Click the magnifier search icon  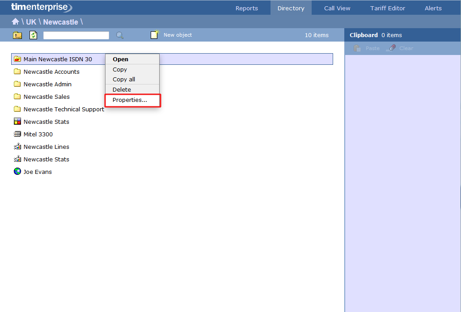(120, 35)
